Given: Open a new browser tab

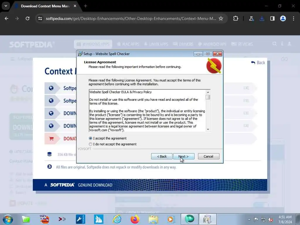Looking at the screenshot, I should [x=86, y=6].
